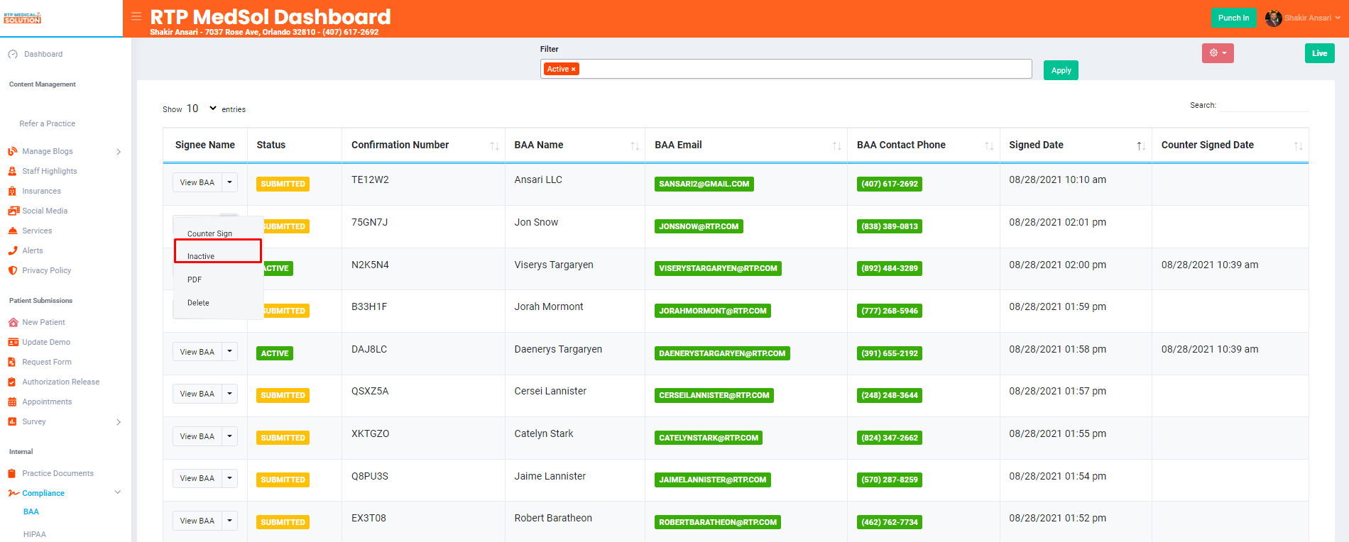Click the (838) 389-0813 phone badge
Viewport: 1349px width, 542px height.
coord(890,226)
